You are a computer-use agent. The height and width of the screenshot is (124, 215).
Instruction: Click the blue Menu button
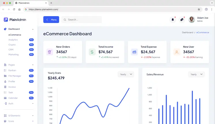coord(51,20)
